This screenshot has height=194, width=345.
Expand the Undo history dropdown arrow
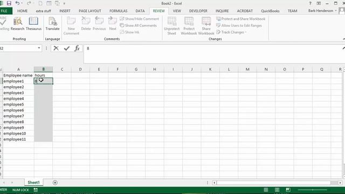click(x=22, y=3)
